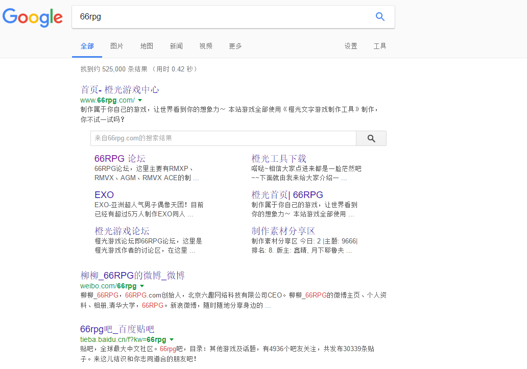This screenshot has width=527, height=369.
Task: Open the 66rpg吧_百度贴吧 result
Action: [x=117, y=329]
